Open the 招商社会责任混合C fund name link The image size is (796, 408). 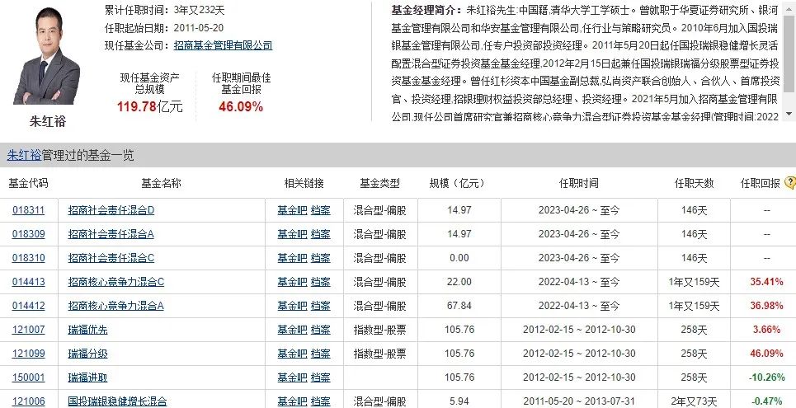click(111, 258)
